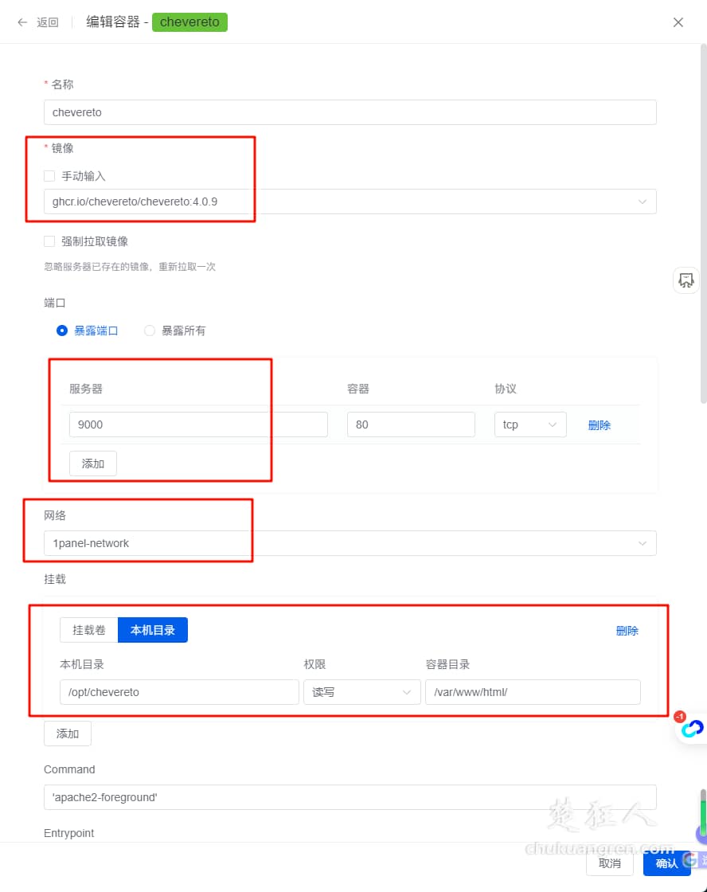Screen dimensions: 707x892
Task: Click 删除 next to the tcp port row
Action: [599, 424]
